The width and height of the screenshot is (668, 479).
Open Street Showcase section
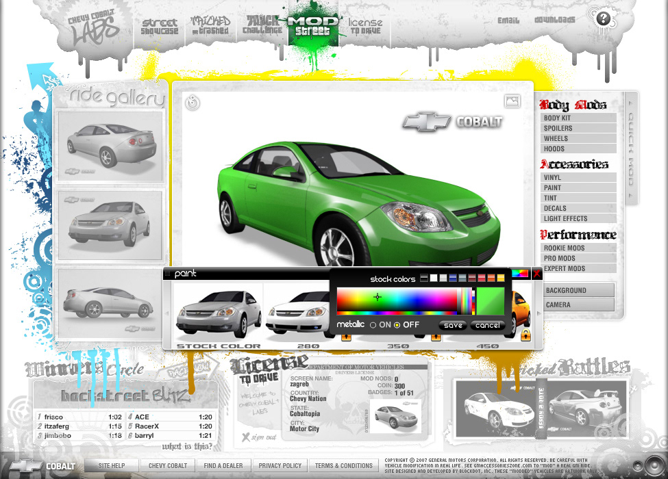tap(160, 27)
